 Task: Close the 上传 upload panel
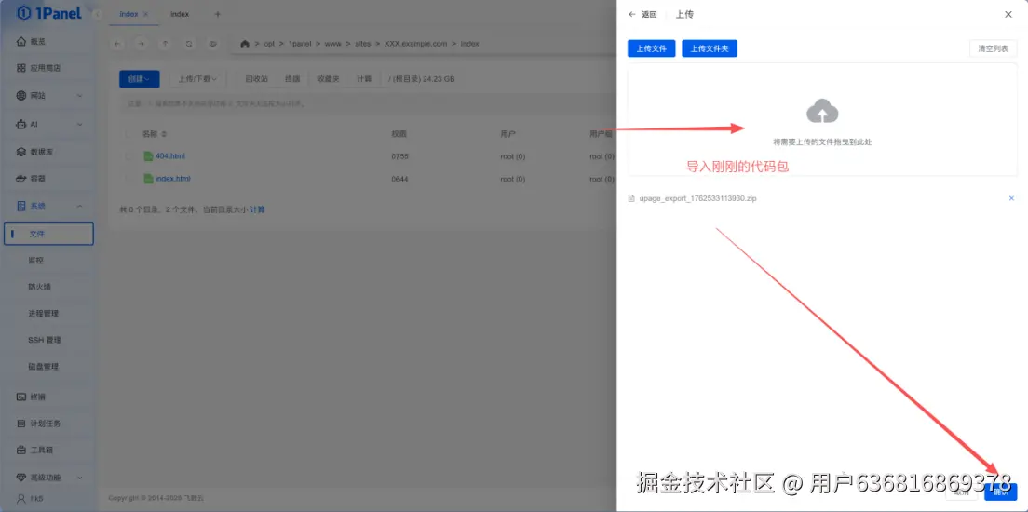[x=1008, y=14]
